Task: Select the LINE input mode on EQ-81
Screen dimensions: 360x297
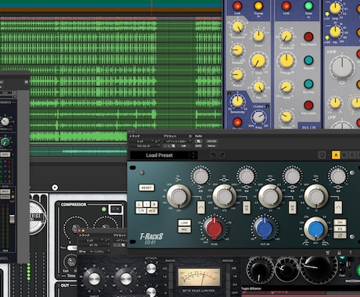Action: pos(185,223)
